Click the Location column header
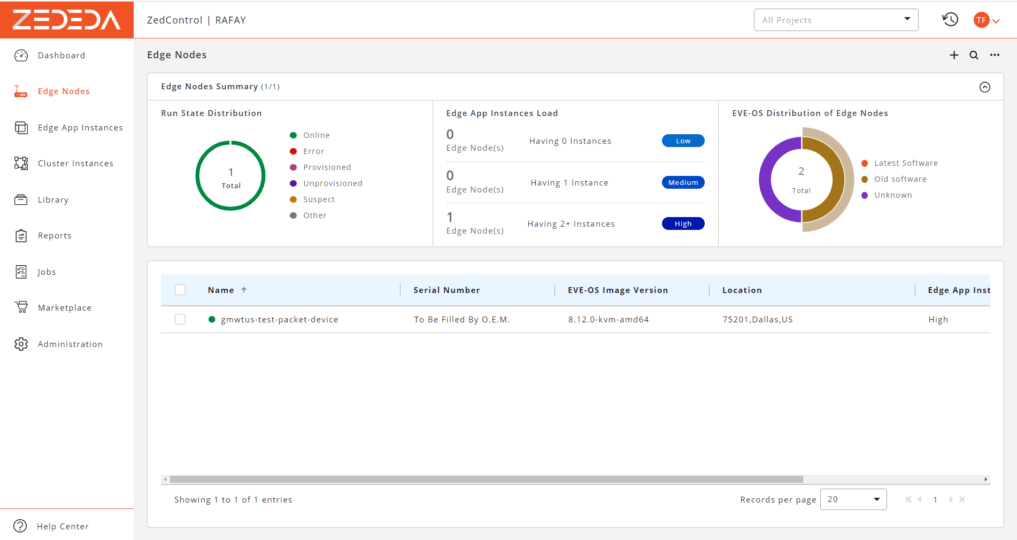 pos(742,290)
